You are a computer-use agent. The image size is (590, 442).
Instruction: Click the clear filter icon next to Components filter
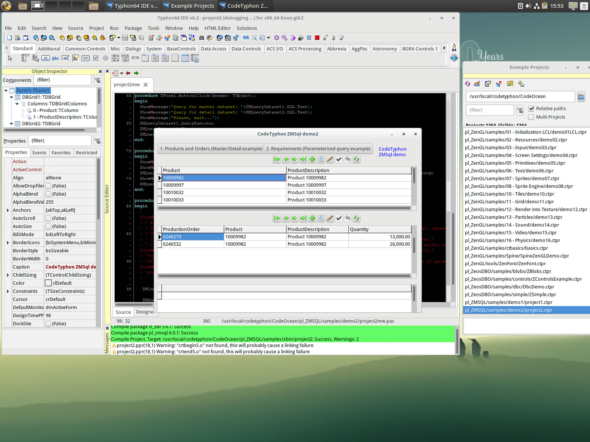(97, 80)
